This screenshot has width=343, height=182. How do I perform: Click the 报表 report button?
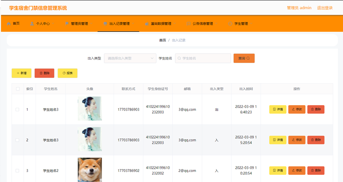click(x=67, y=73)
